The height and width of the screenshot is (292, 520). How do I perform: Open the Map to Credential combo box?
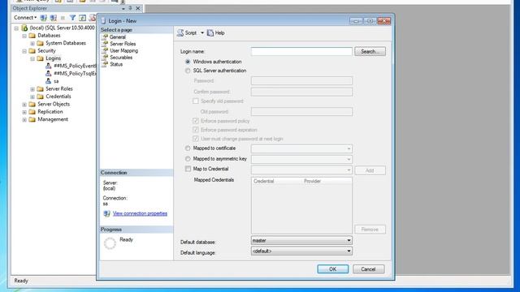pos(301,170)
